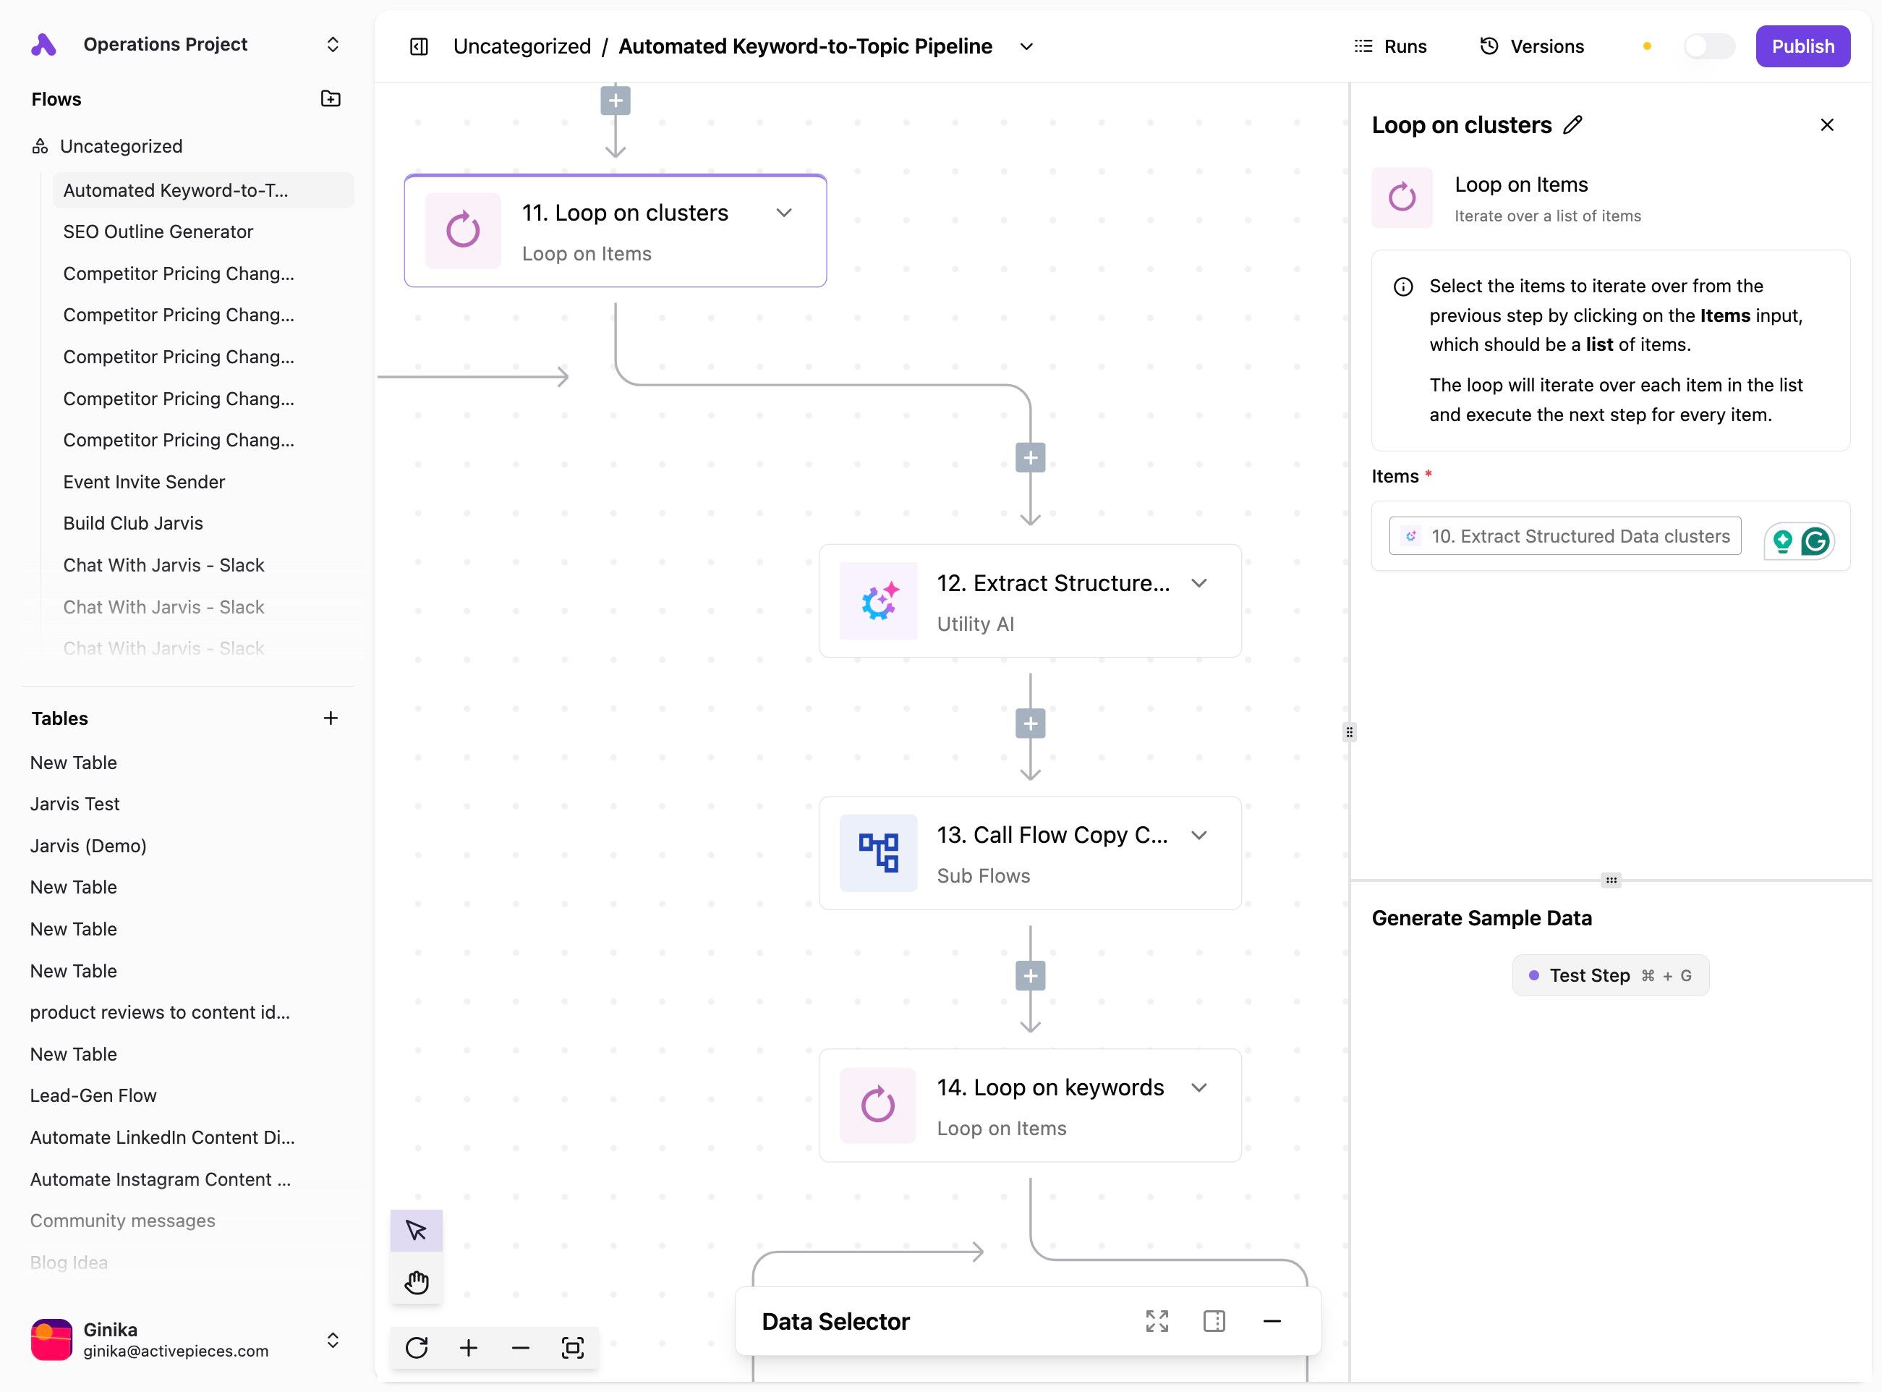The height and width of the screenshot is (1392, 1882).
Task: Expand the flow title dropdown chevron
Action: [1026, 46]
